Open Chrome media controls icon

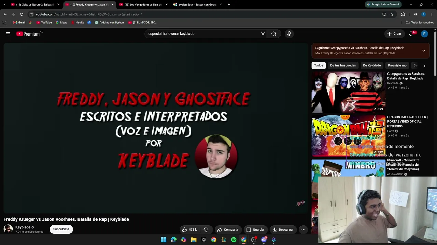coord(415,14)
